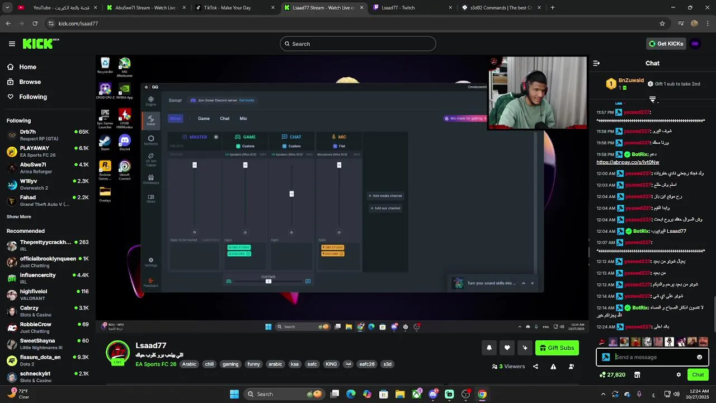Image resolution: width=716 pixels, height=403 pixels.
Task: Expand the gift leaderboard pull-down handle
Action: (x=652, y=99)
